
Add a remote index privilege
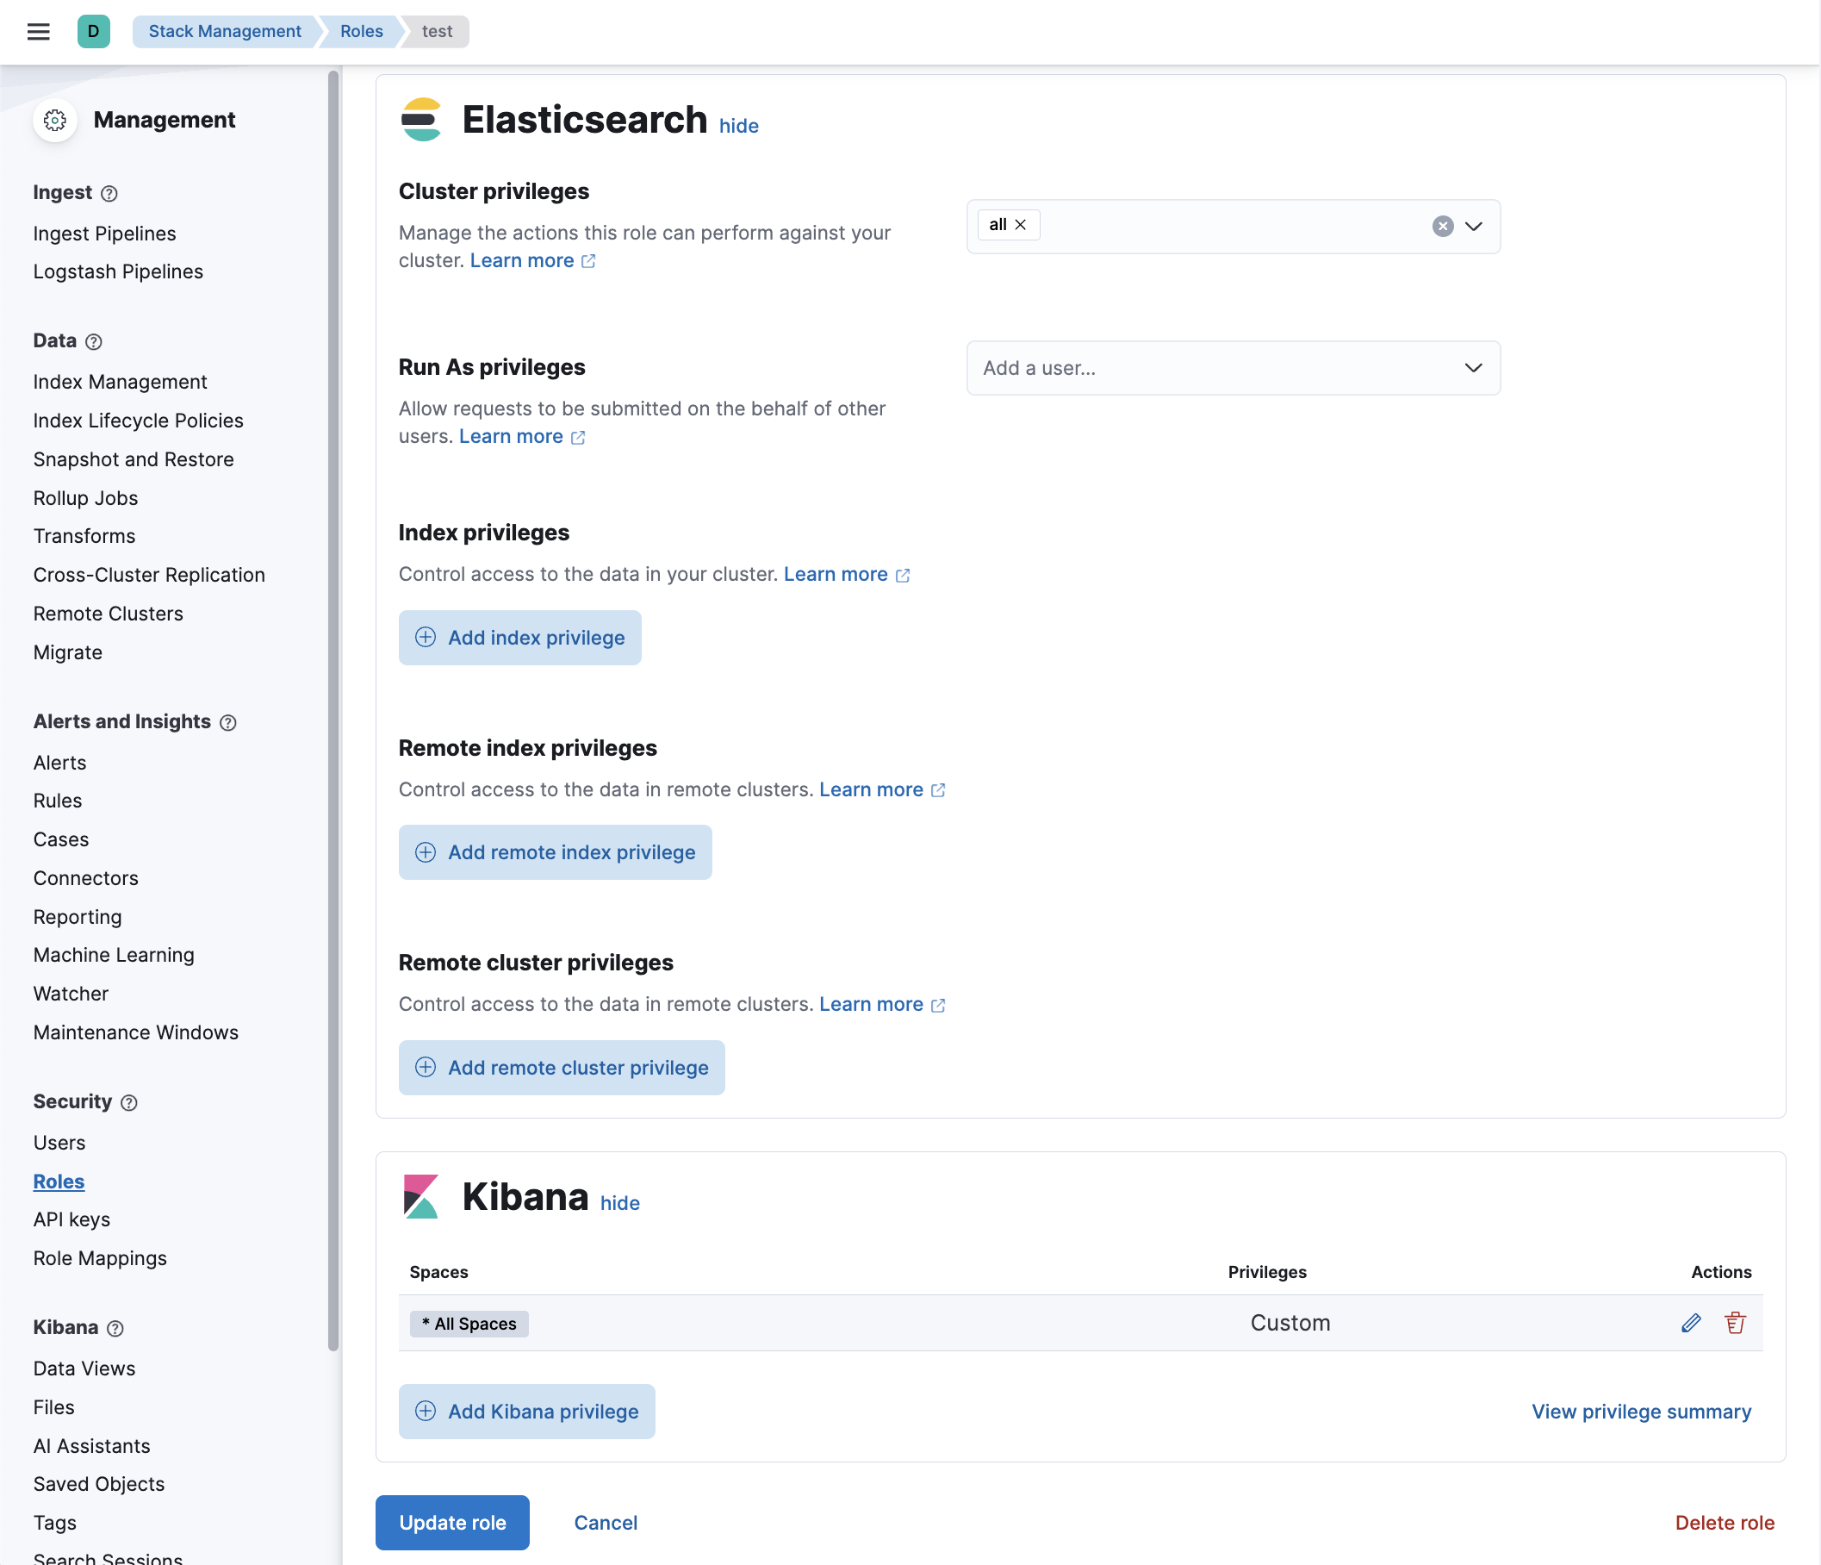tap(555, 852)
